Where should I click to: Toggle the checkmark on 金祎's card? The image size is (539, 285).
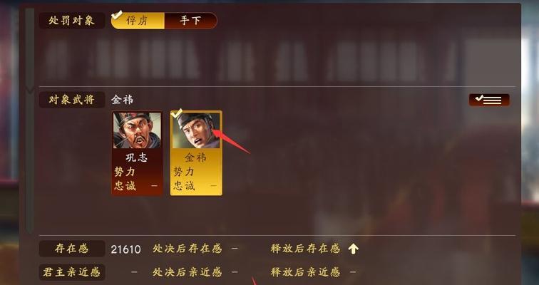coord(177,113)
